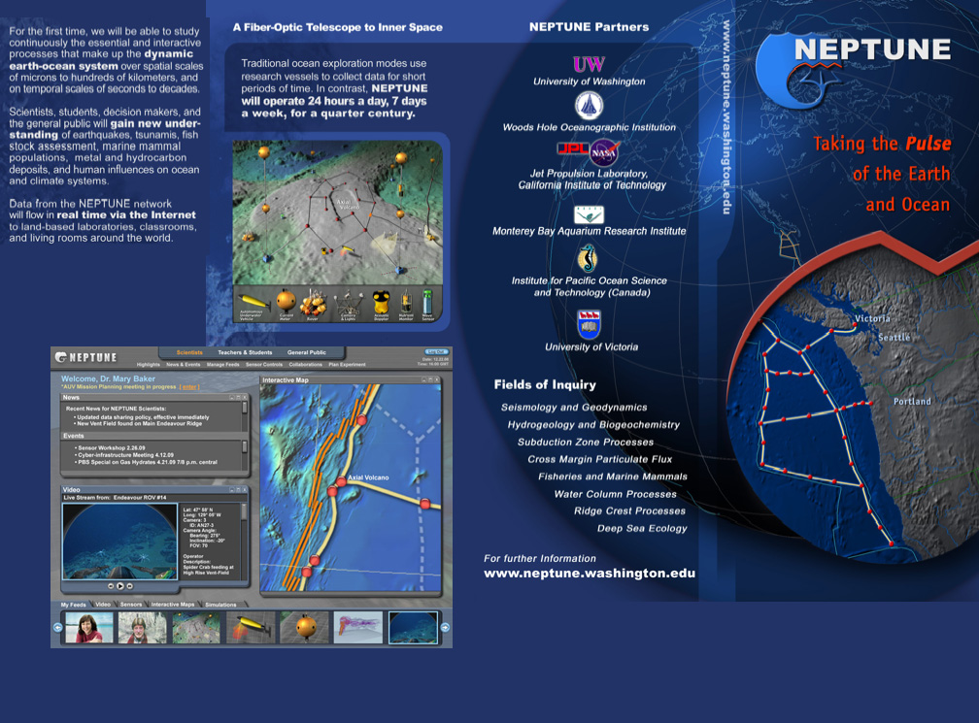Click the Seattle label on the globe map
The height and width of the screenshot is (723, 979).
point(895,338)
